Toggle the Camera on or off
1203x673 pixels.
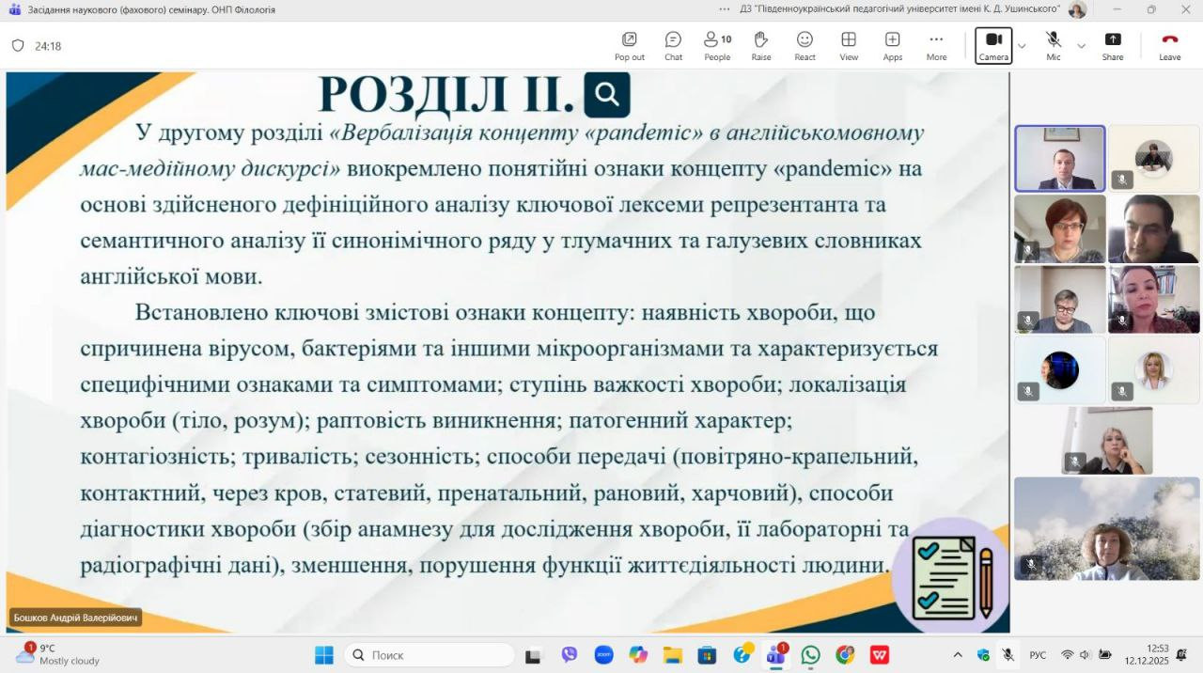(x=993, y=44)
